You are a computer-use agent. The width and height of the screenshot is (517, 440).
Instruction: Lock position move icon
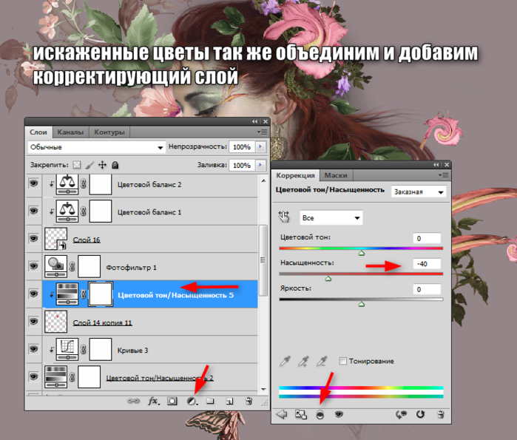103,165
